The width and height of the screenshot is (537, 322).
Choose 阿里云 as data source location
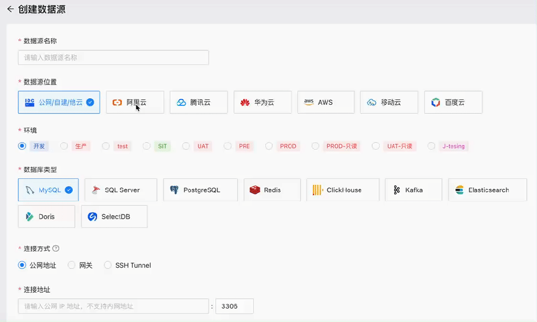135,102
